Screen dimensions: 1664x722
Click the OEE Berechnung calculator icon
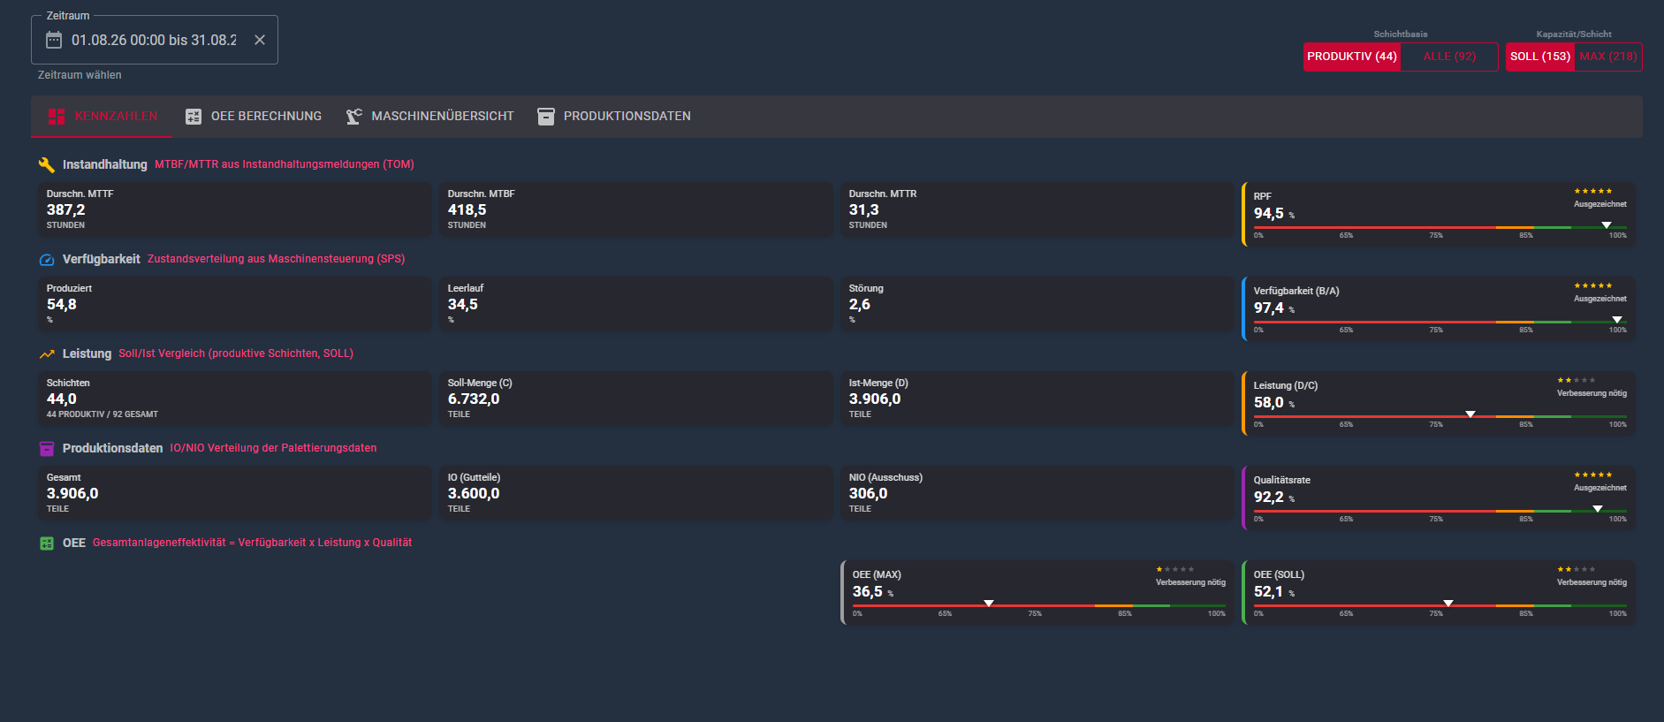click(194, 117)
